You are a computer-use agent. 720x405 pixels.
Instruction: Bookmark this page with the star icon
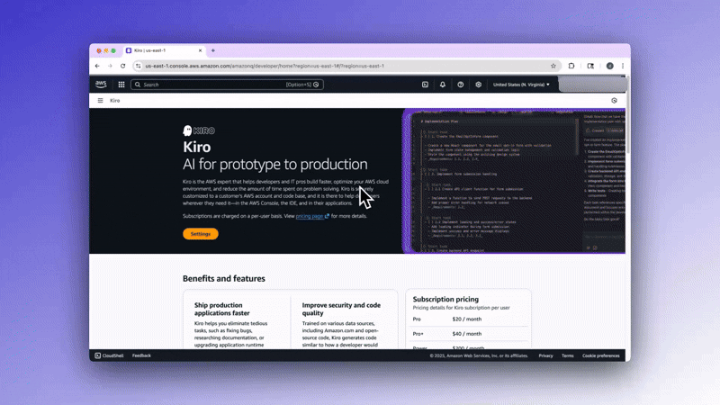(x=553, y=66)
